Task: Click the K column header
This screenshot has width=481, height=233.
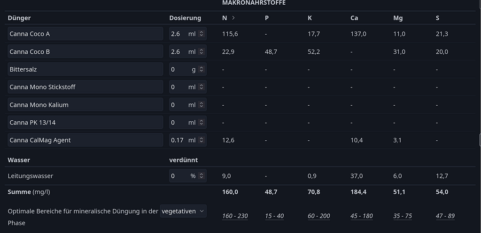Action: tap(310, 18)
